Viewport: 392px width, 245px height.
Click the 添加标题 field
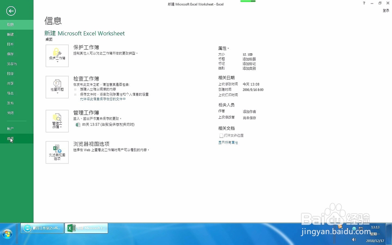tap(249, 59)
